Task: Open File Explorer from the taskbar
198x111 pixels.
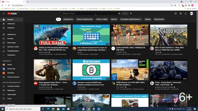Action: click(53, 109)
